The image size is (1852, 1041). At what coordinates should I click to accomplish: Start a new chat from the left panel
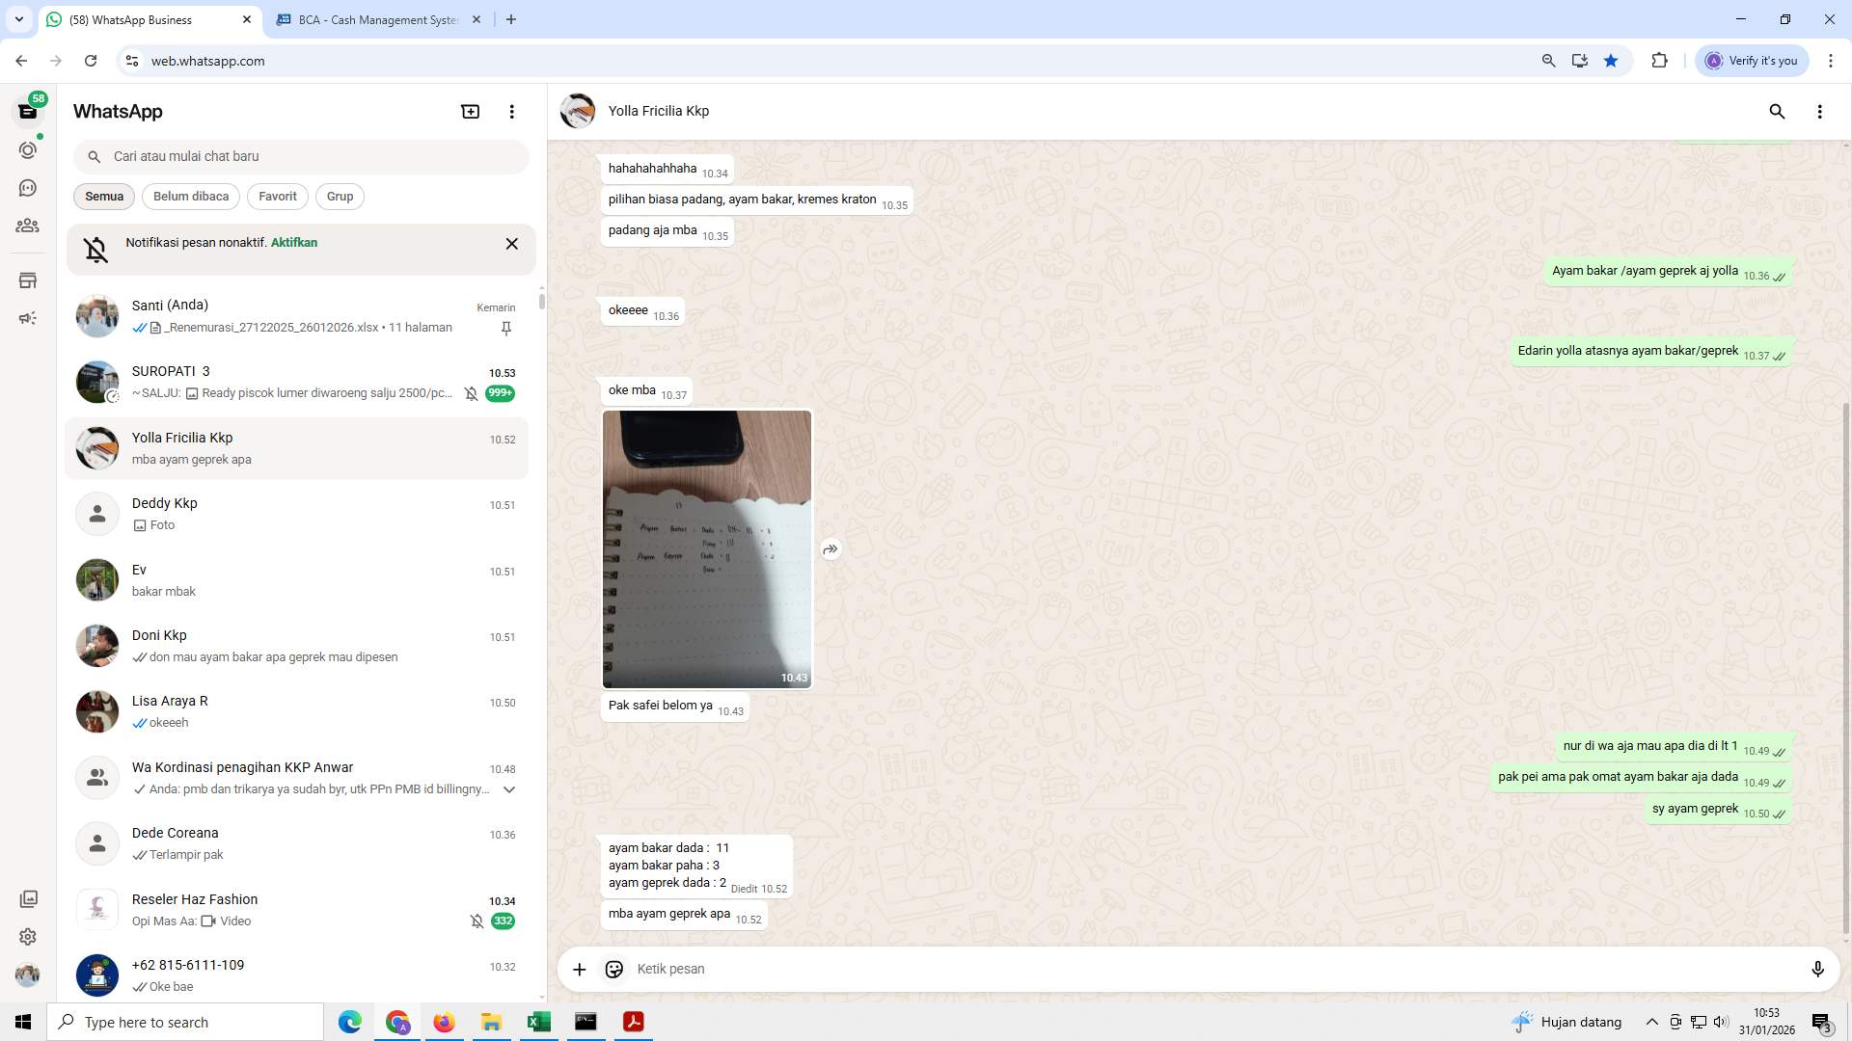click(470, 111)
